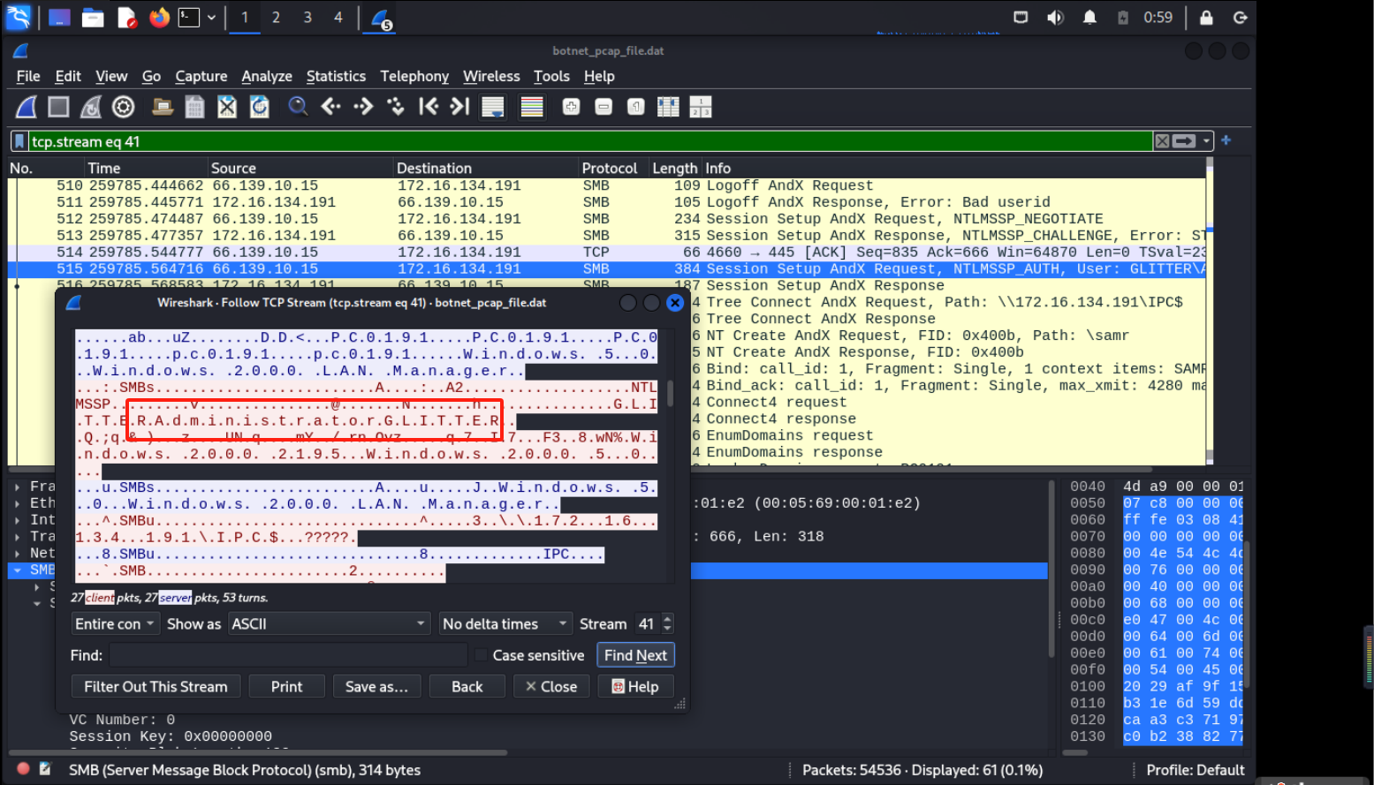Go forward in packet history
This screenshot has width=1374, height=785.
pyautogui.click(x=363, y=107)
